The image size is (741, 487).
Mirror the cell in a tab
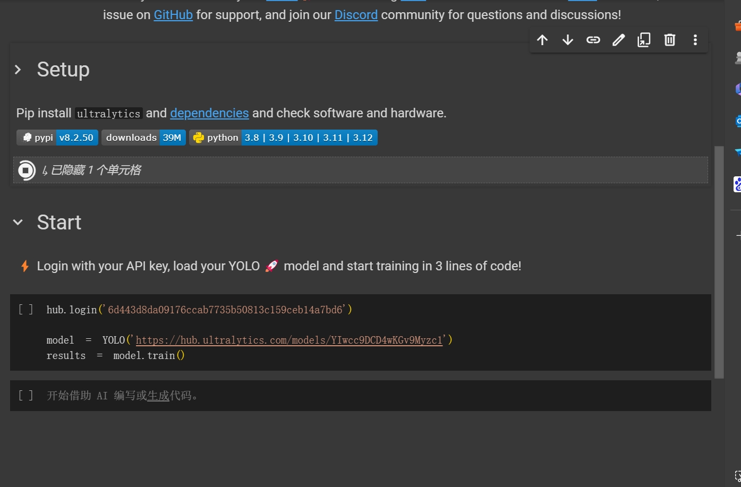[644, 40]
